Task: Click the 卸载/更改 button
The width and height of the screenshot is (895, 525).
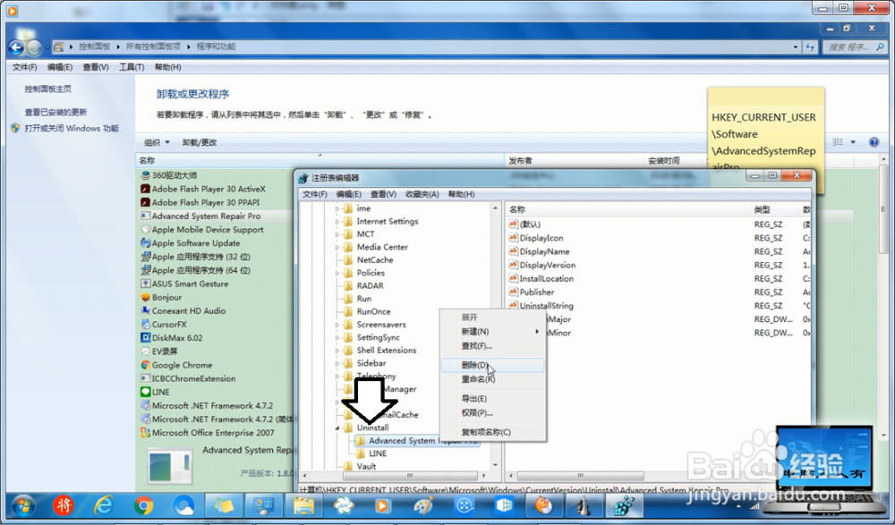Action: [x=200, y=142]
